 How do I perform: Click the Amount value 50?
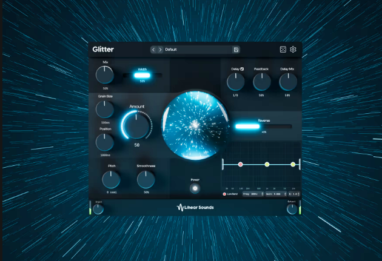coord(137,145)
